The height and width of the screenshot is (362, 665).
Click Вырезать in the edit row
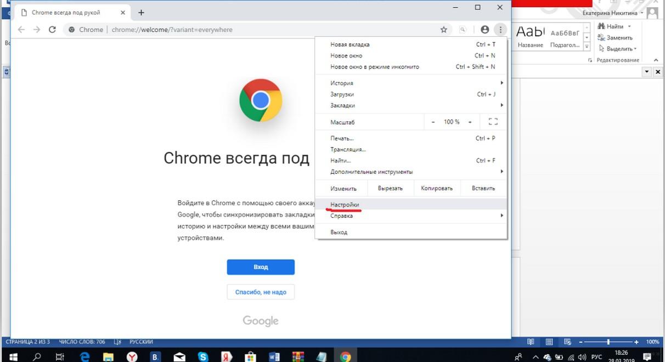click(x=390, y=188)
